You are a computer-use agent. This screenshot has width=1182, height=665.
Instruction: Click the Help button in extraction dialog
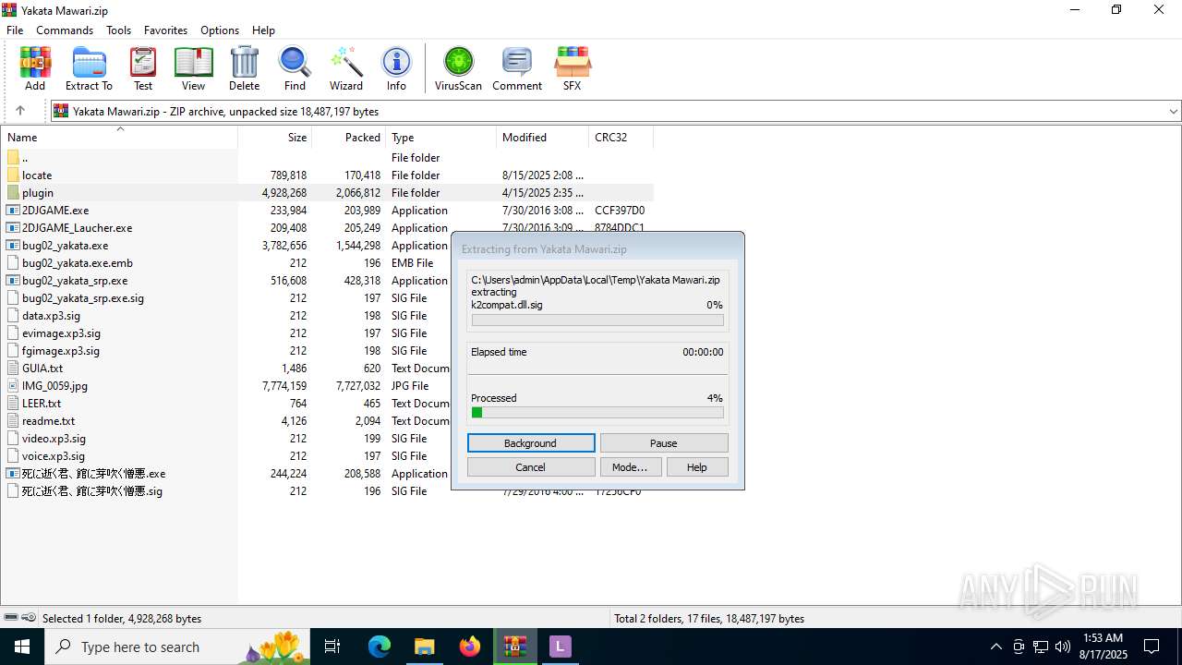point(696,467)
